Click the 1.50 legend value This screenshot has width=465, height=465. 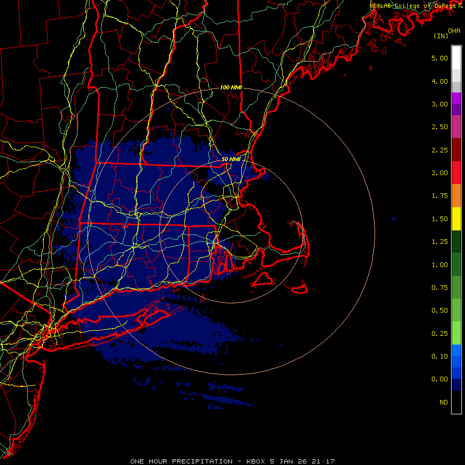(440, 219)
